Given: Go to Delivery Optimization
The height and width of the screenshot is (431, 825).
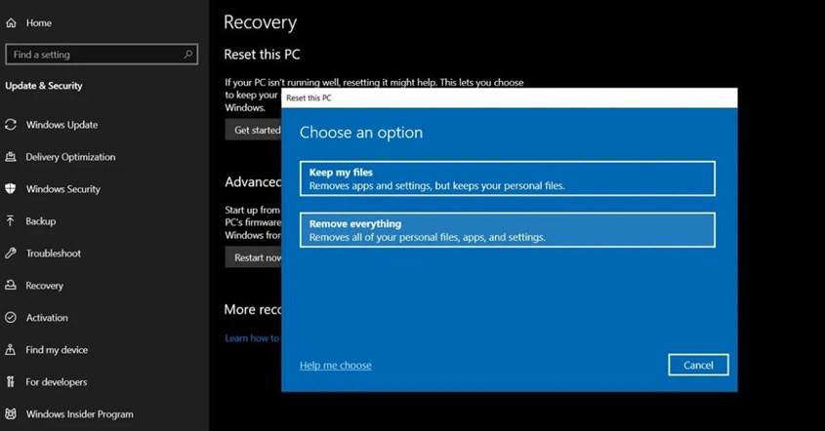Looking at the screenshot, I should (70, 157).
